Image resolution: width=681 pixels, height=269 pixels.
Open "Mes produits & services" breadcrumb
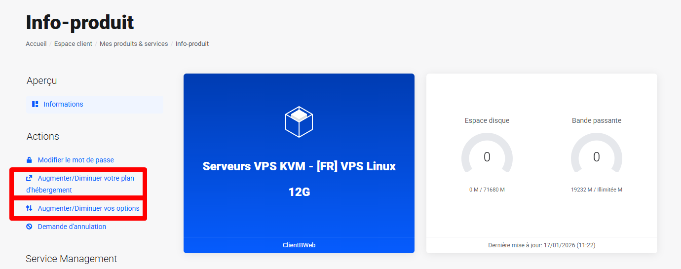134,44
